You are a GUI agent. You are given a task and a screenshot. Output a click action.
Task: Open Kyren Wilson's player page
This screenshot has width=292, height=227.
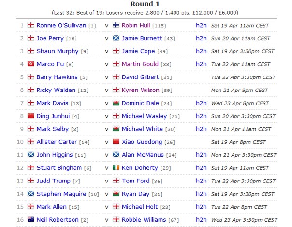(140, 90)
